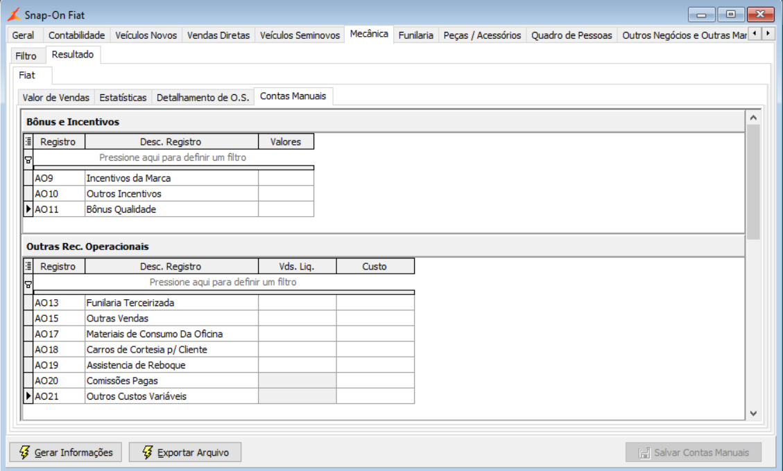Click the Valores column header
Image resolution: width=783 pixels, height=471 pixels.
(x=286, y=141)
